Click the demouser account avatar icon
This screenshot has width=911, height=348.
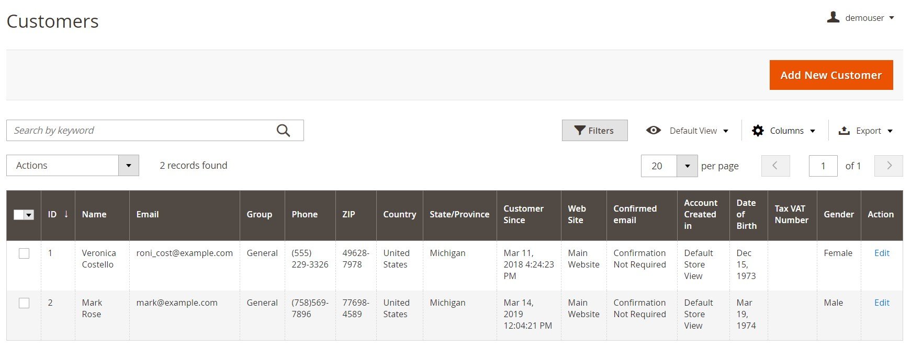pyautogui.click(x=833, y=17)
